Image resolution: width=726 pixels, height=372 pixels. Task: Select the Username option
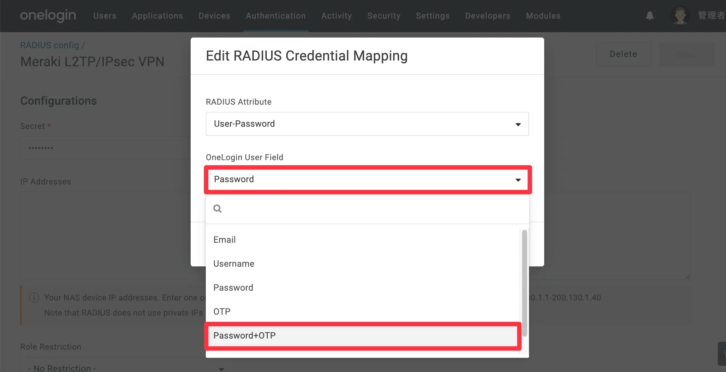pos(234,264)
